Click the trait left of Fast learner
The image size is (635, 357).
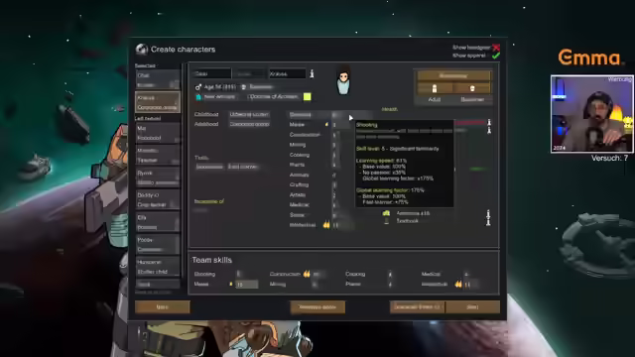(209, 167)
